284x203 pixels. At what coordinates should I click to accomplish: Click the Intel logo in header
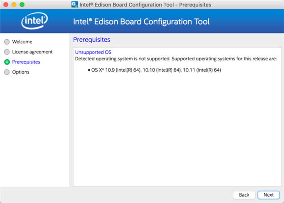click(35, 21)
